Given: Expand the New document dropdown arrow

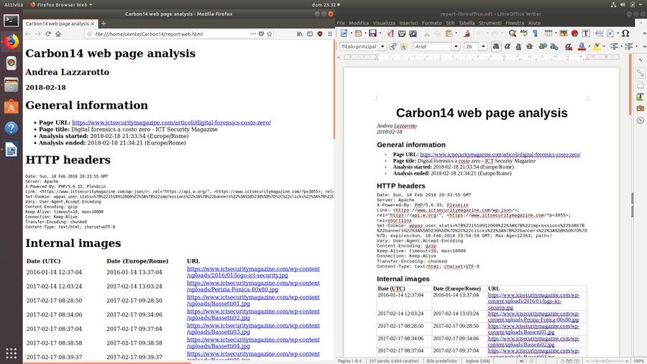Looking at the screenshot, I should [x=351, y=33].
